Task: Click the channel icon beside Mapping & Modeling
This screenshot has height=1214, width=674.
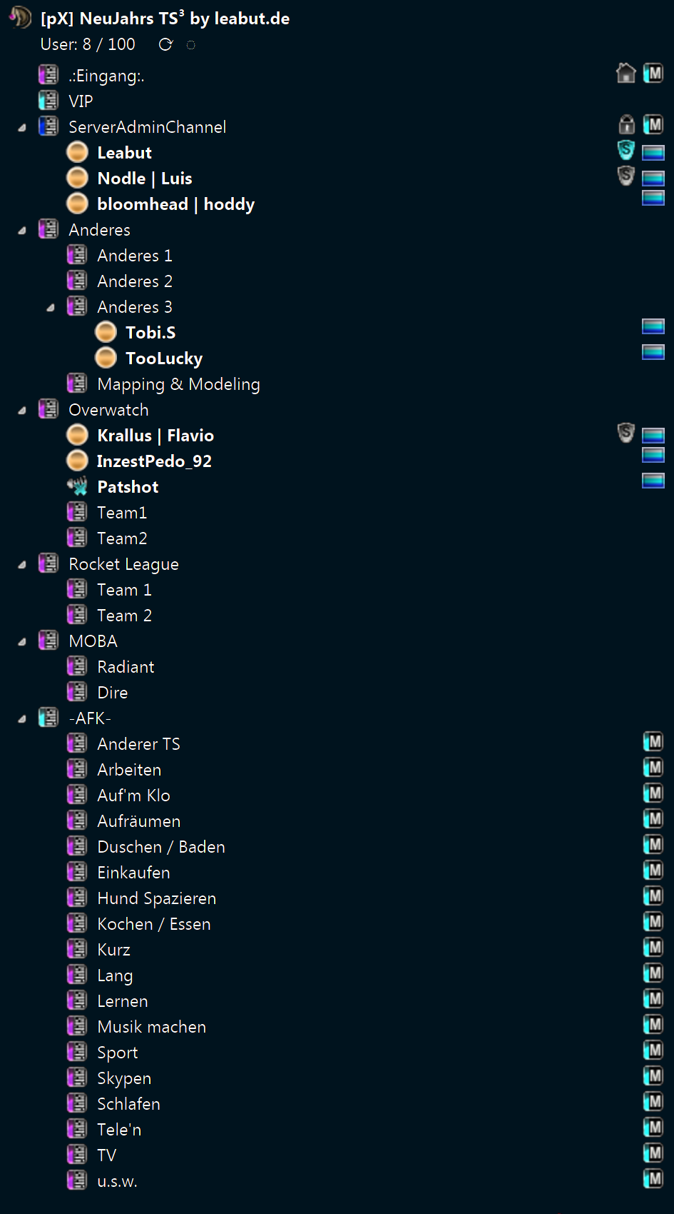Action: pyautogui.click(x=76, y=383)
